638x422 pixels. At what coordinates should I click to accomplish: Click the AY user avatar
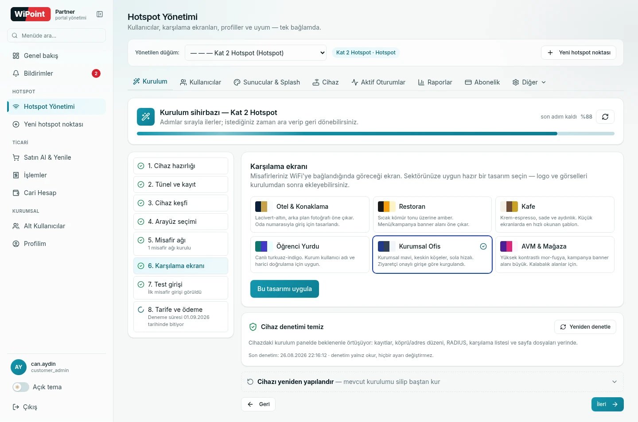(19, 367)
